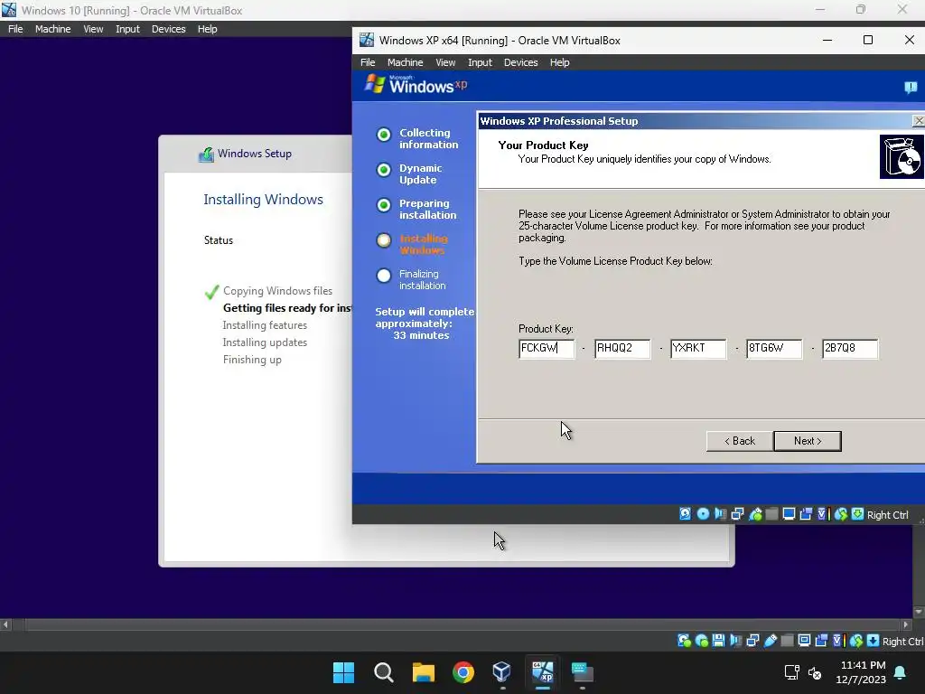Image resolution: width=925 pixels, height=694 pixels.
Task: Click hard disk activity icon in XP VM status bar
Action: point(685,514)
